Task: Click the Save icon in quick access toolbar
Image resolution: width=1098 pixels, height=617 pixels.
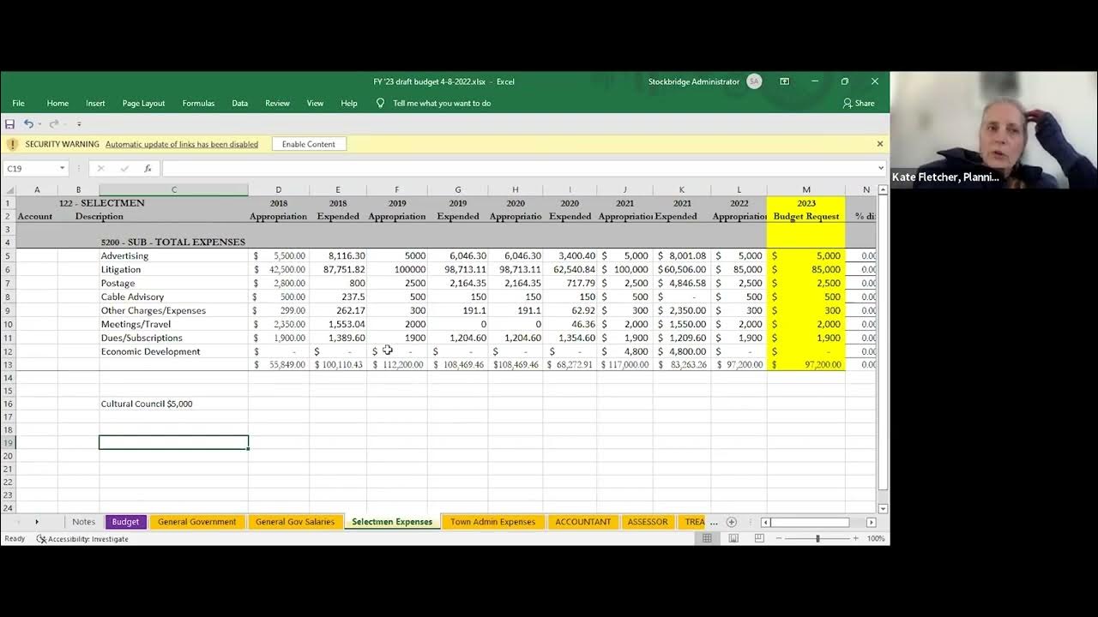Action: point(10,124)
